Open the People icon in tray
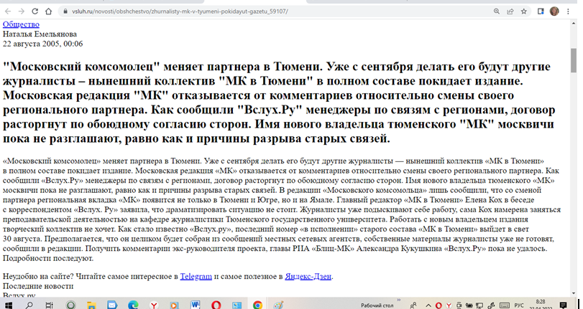 pos(413,305)
